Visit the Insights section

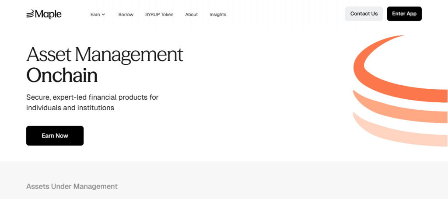click(x=218, y=14)
